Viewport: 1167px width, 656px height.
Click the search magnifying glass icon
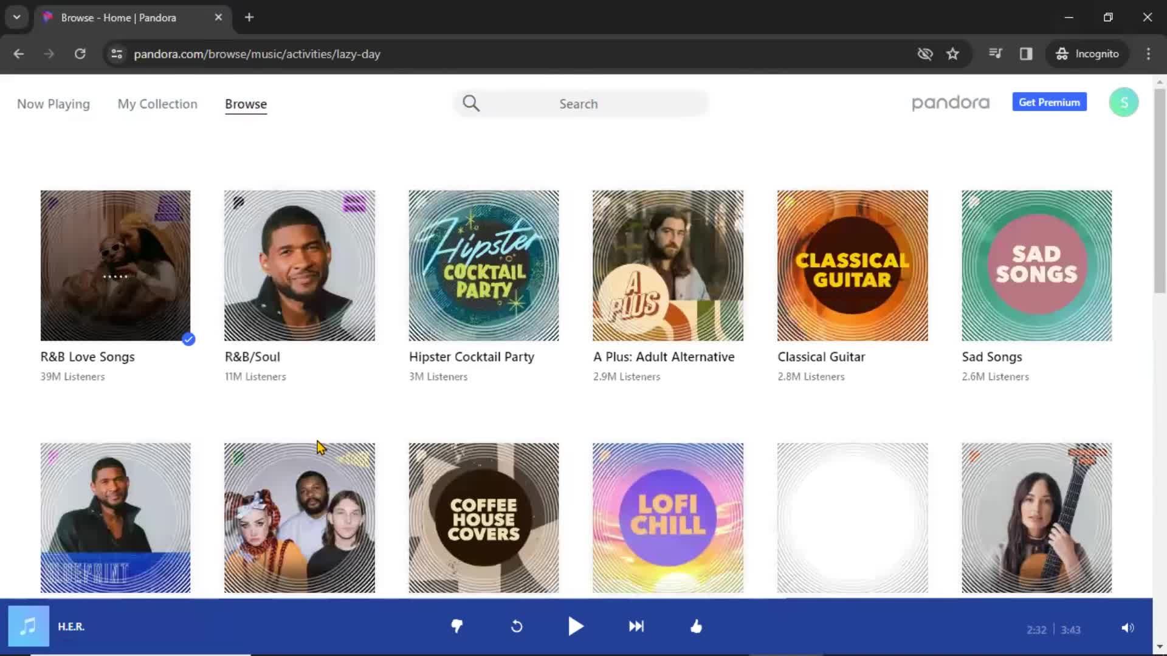coord(470,103)
